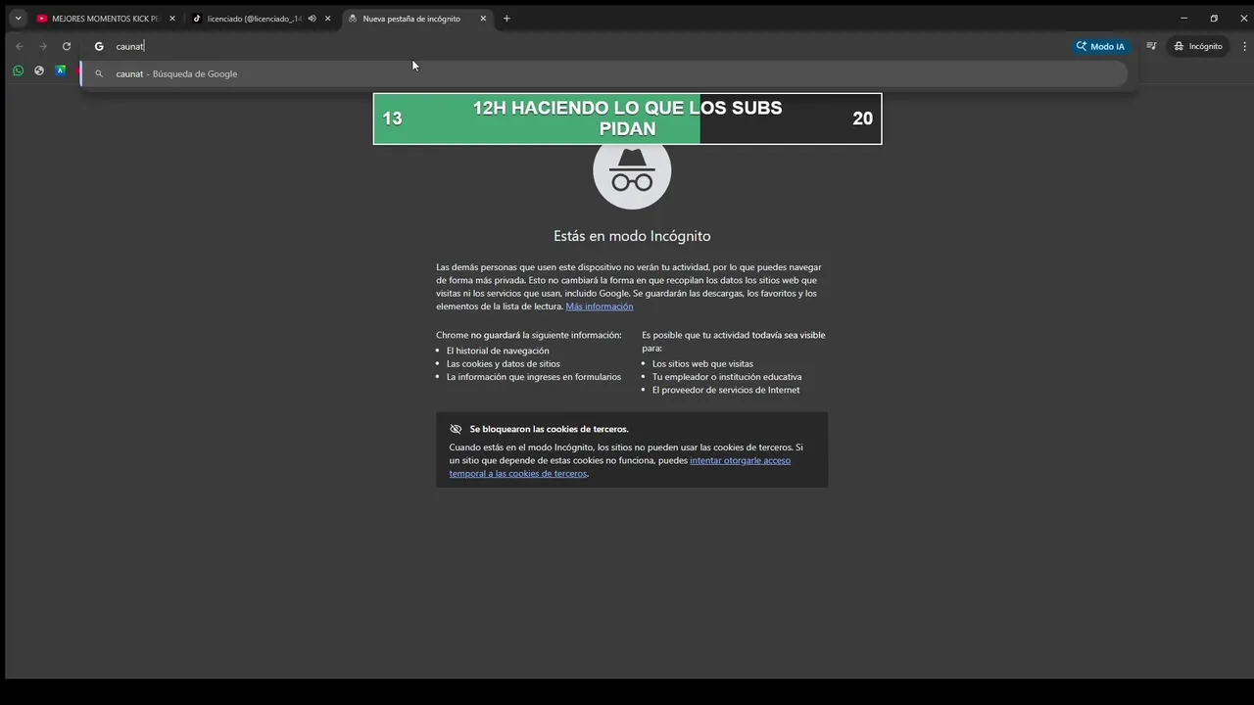Follow the Más información link
The image size is (1254, 705).
pos(600,306)
